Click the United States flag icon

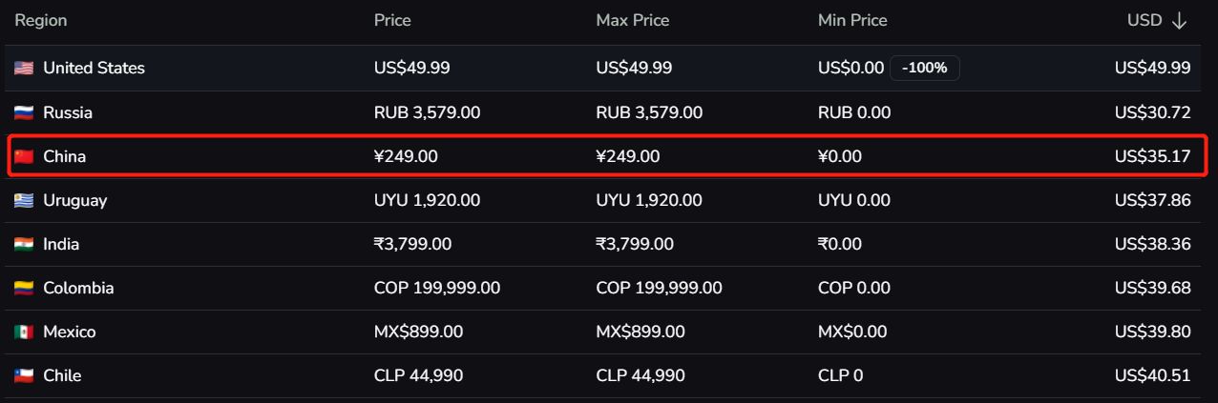24,69
